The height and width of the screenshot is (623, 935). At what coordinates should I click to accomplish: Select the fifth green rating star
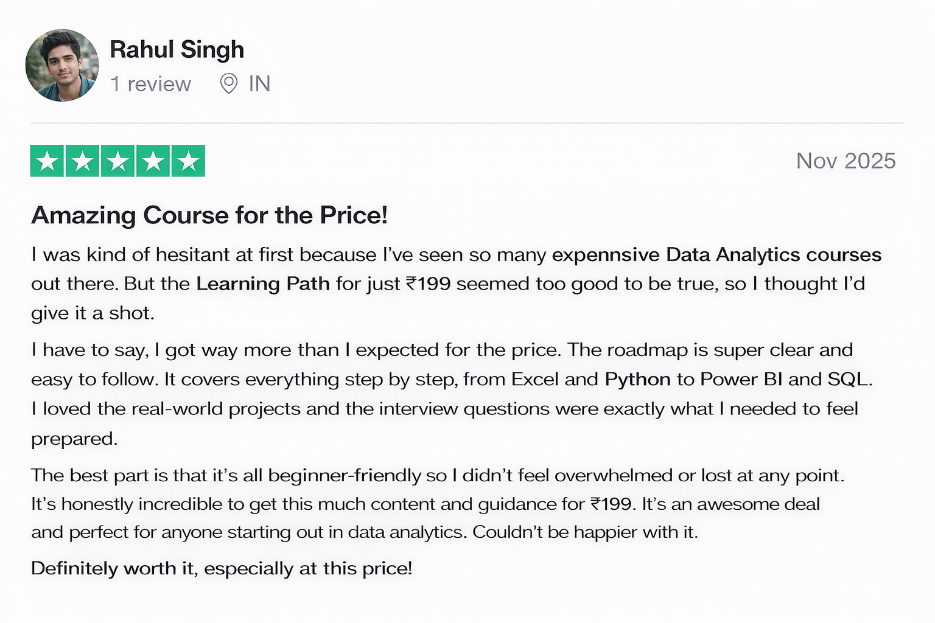pyautogui.click(x=189, y=161)
